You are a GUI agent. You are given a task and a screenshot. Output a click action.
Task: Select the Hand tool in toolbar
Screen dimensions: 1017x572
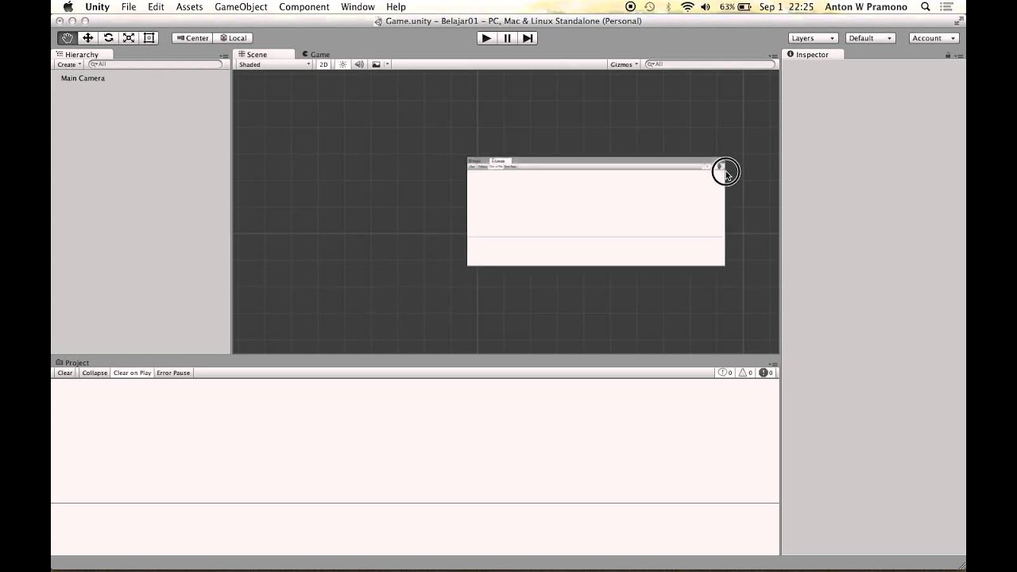68,38
